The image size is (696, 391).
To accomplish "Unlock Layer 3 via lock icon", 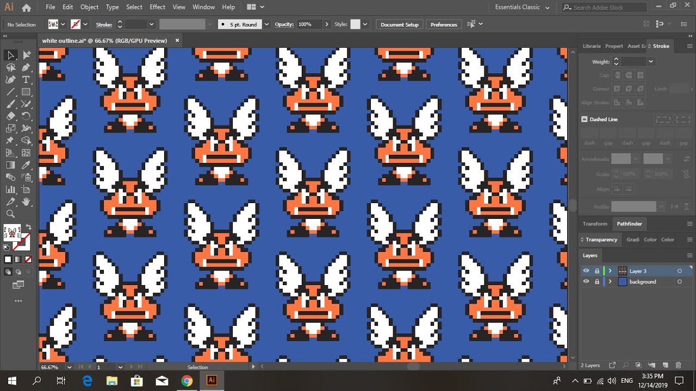I will tap(597, 271).
